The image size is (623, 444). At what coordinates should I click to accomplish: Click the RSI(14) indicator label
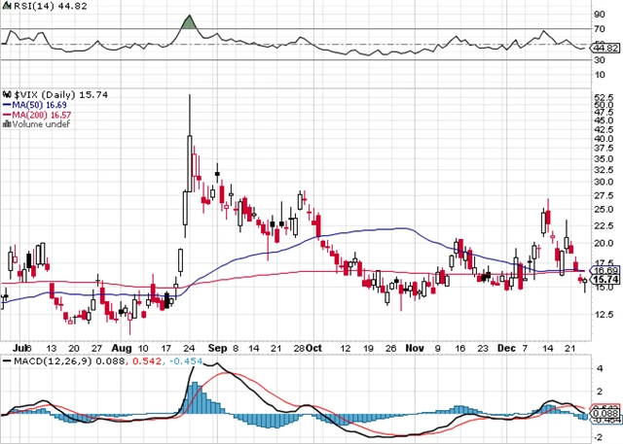click(x=33, y=9)
